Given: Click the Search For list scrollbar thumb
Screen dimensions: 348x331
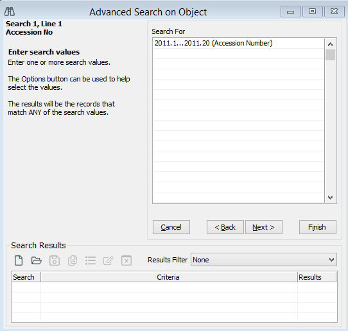Looking at the screenshot, I should [330, 55].
